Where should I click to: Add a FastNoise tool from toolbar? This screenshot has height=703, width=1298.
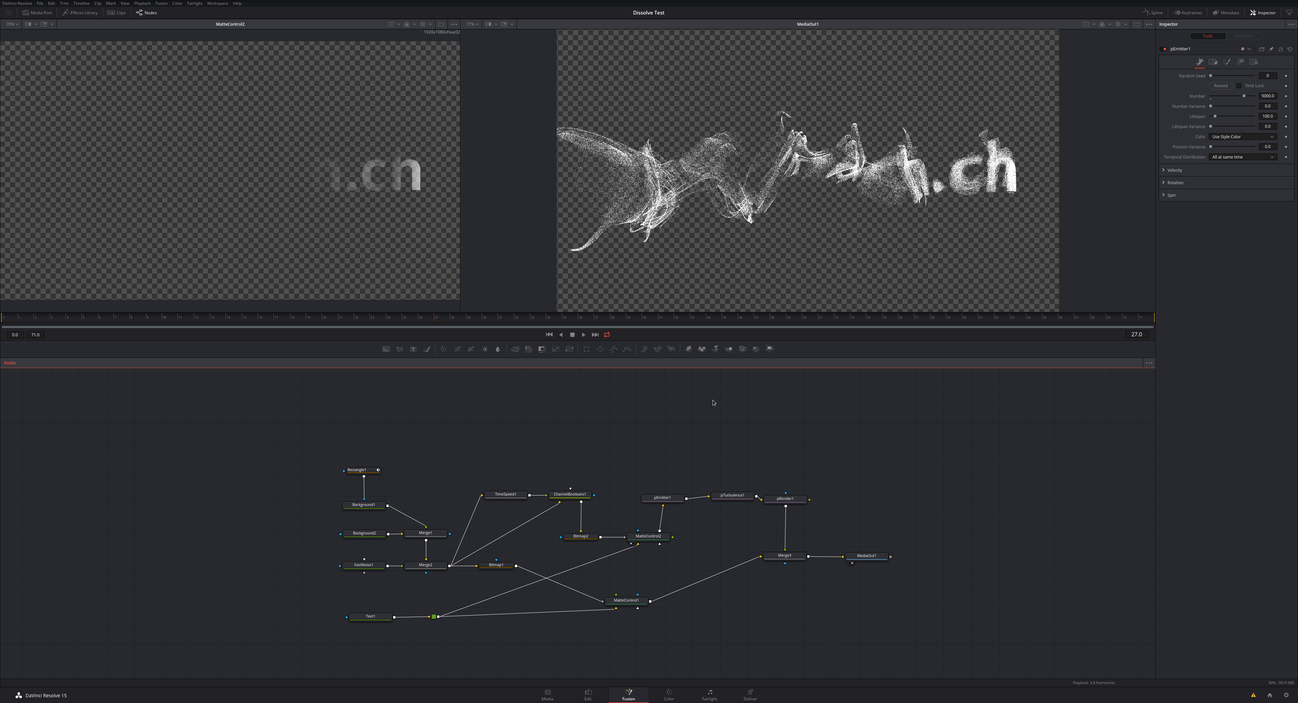click(400, 349)
